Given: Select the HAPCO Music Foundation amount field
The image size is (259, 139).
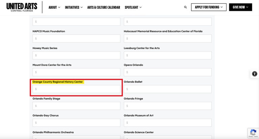Looking at the screenshot, I should pyautogui.click(x=76, y=39).
